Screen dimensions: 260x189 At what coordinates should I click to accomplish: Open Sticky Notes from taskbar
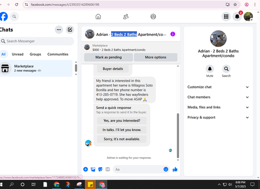[x=90, y=184]
